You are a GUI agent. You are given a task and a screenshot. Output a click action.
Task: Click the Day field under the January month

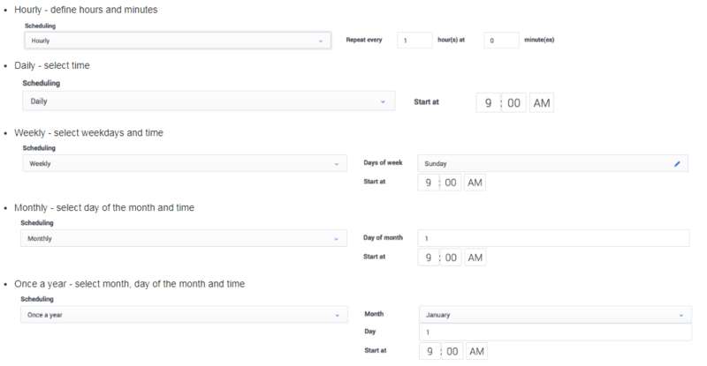click(553, 332)
